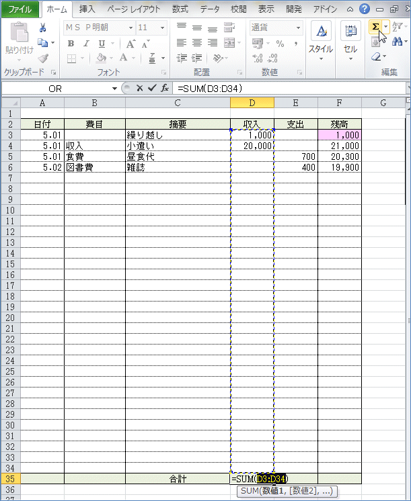Click the phonetic guide (ふりがな) icon

coord(153,58)
